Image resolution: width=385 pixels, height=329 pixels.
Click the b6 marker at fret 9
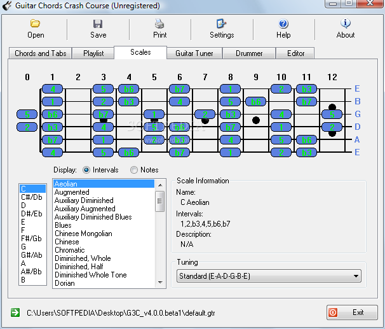(255, 102)
